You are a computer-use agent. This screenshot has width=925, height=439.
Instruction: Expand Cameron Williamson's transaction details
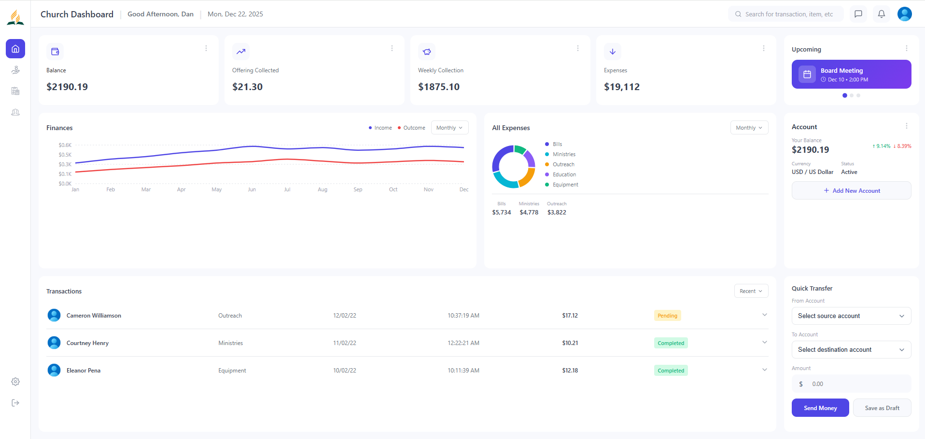click(764, 315)
